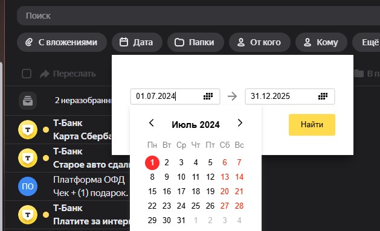Image resolution: width=380 pixels, height=231 pixels.
Task: Open the Дата date filter
Action: click(x=137, y=42)
